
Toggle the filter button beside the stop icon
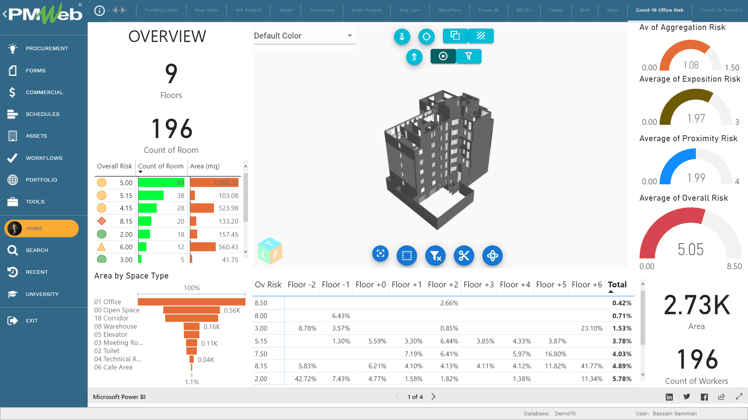(469, 56)
